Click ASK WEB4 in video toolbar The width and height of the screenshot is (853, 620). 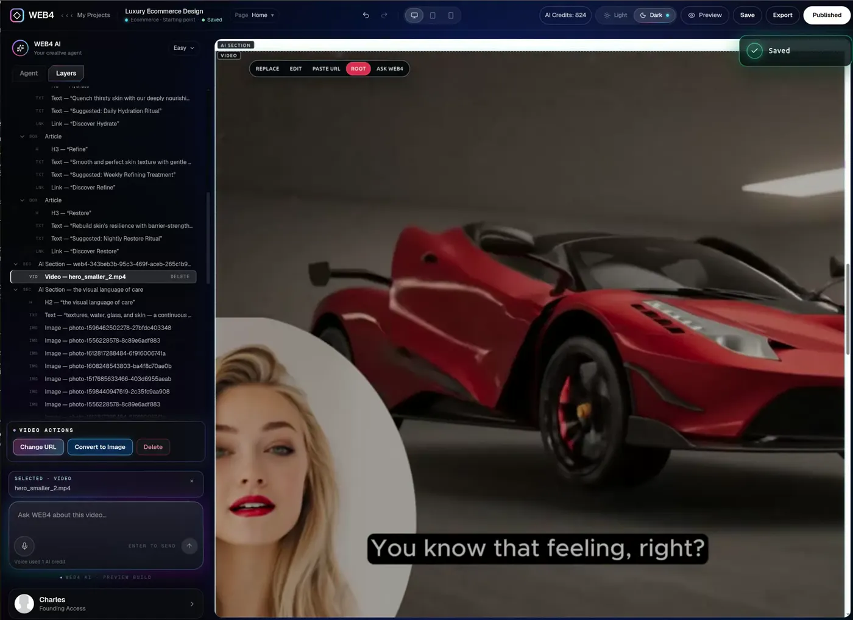coord(390,69)
